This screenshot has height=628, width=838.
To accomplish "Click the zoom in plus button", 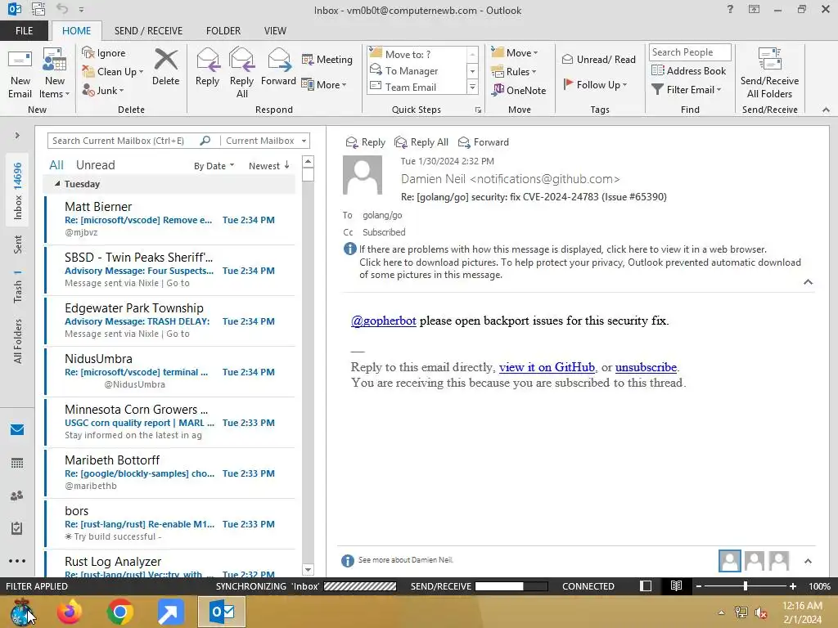I will click(x=792, y=585).
